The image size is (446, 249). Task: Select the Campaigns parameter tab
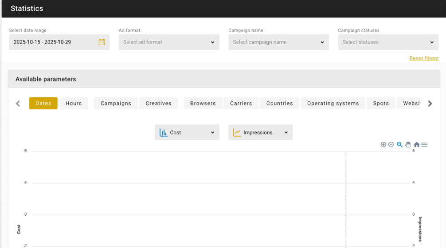point(116,103)
